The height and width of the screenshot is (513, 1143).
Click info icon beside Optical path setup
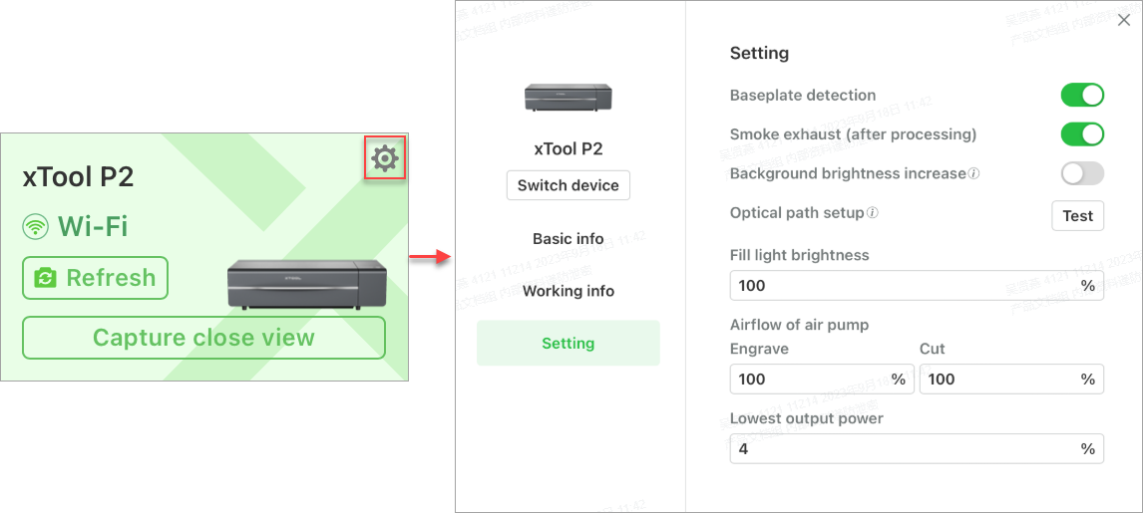pos(872,213)
